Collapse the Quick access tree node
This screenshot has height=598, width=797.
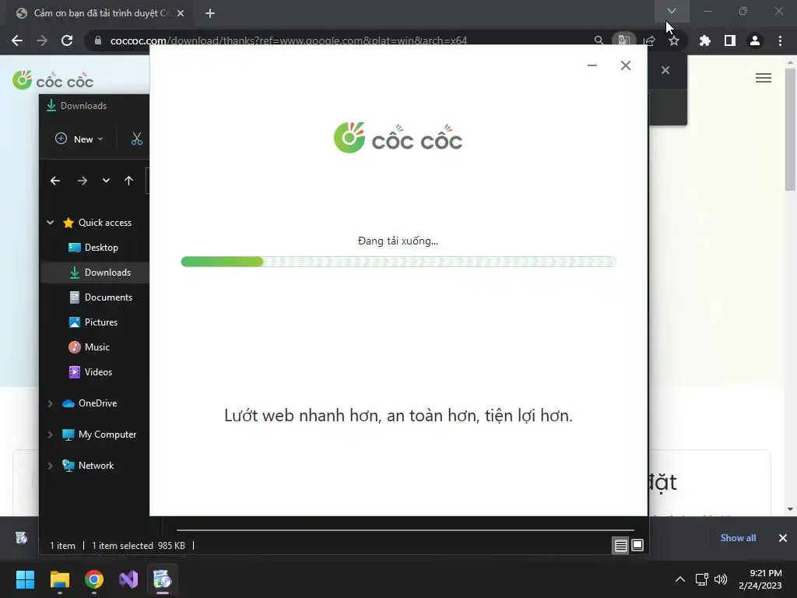[51, 222]
